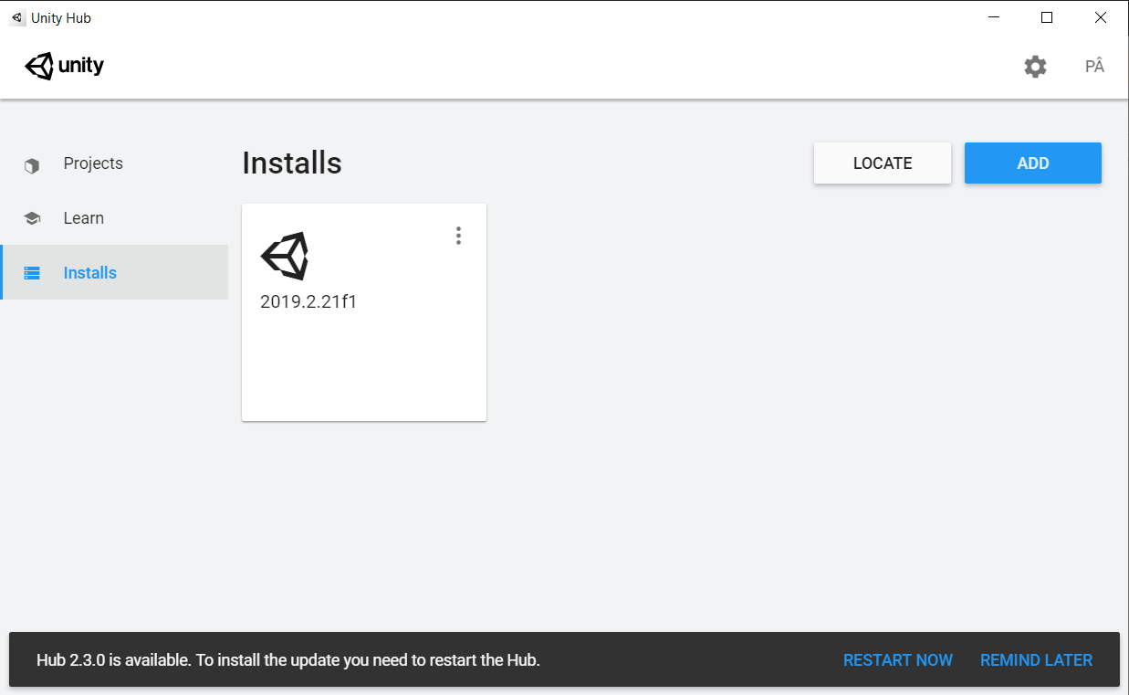Maximize the Unity Hub window

1047,17
